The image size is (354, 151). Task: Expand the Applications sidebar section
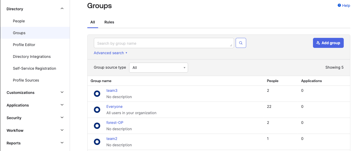coord(62,105)
